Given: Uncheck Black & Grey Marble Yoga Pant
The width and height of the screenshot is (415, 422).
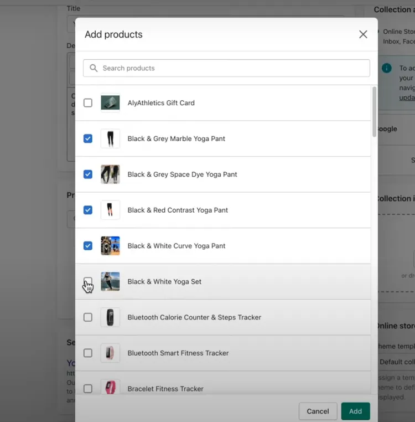Looking at the screenshot, I should click(88, 138).
